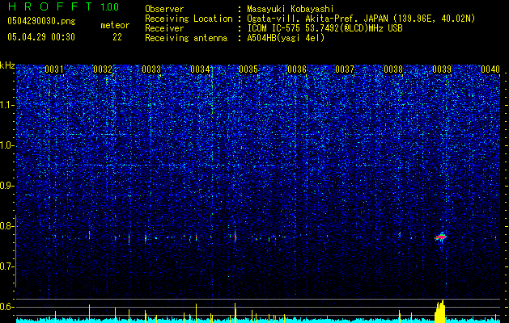Click the 1.1 kHz frequency axis label

click(6, 106)
